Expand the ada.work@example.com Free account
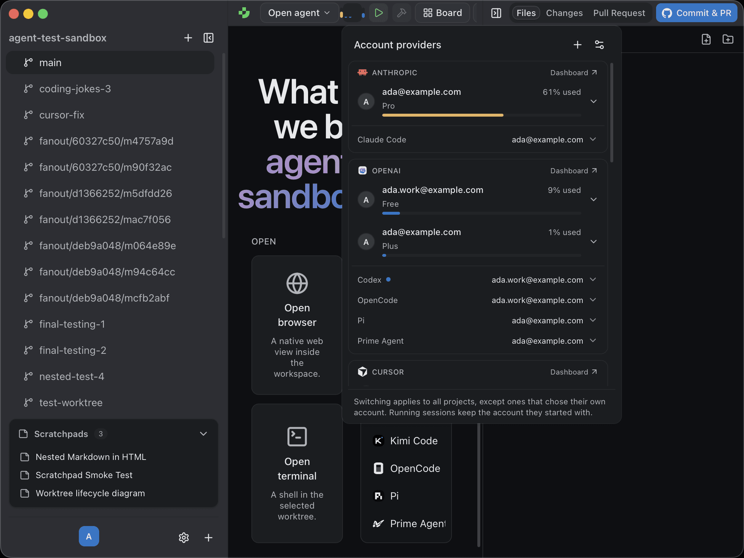Screen dimensions: 744x558 594,199
